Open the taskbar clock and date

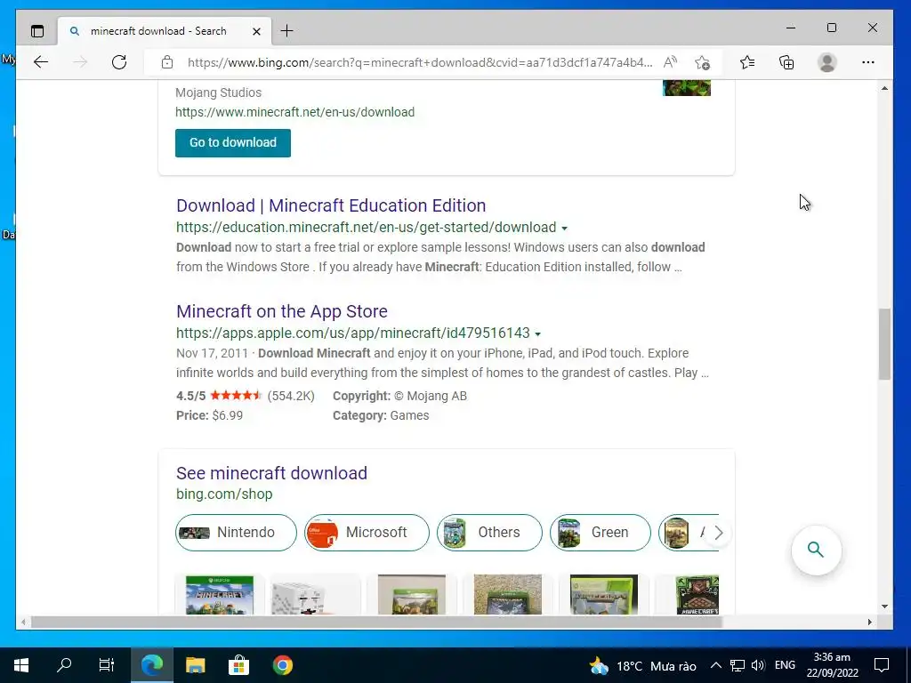pos(832,665)
